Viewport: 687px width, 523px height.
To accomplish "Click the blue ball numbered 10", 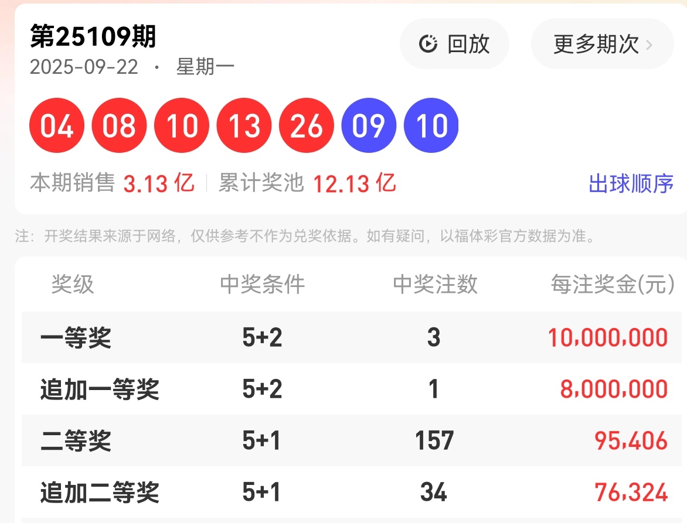I will [431, 125].
